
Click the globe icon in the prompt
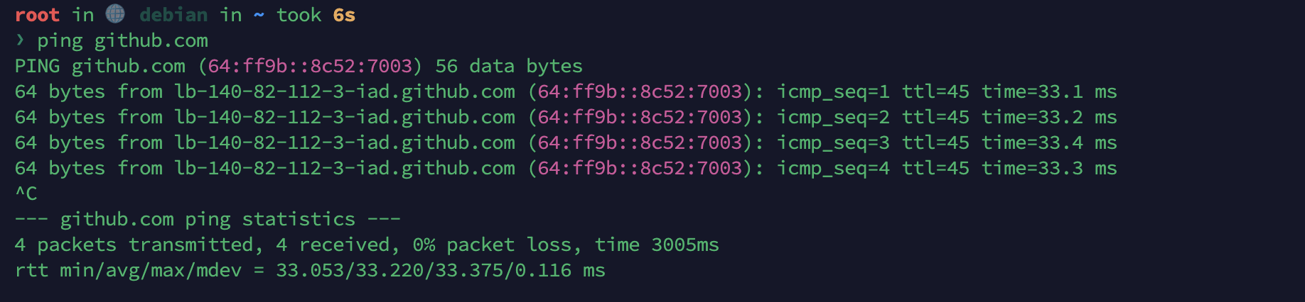115,14
